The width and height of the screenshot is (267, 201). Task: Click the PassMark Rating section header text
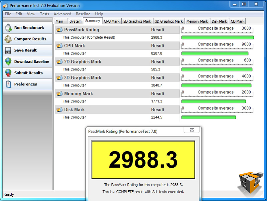(x=81, y=30)
